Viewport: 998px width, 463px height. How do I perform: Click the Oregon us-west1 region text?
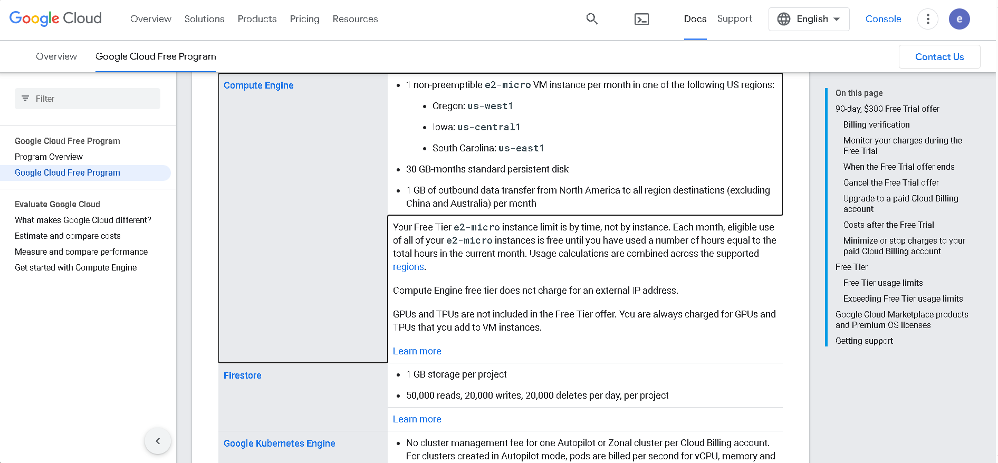click(x=473, y=106)
